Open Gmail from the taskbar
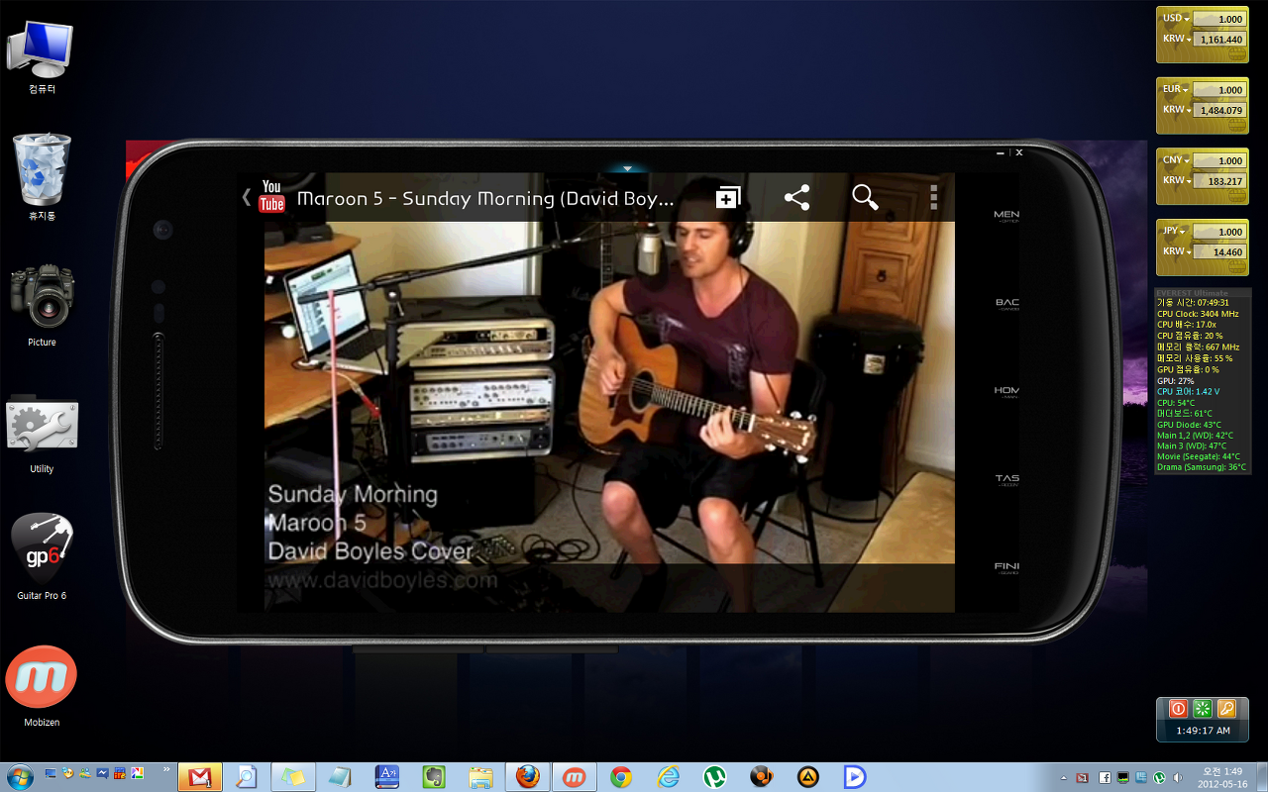Image resolution: width=1268 pixels, height=792 pixels. pos(201,777)
